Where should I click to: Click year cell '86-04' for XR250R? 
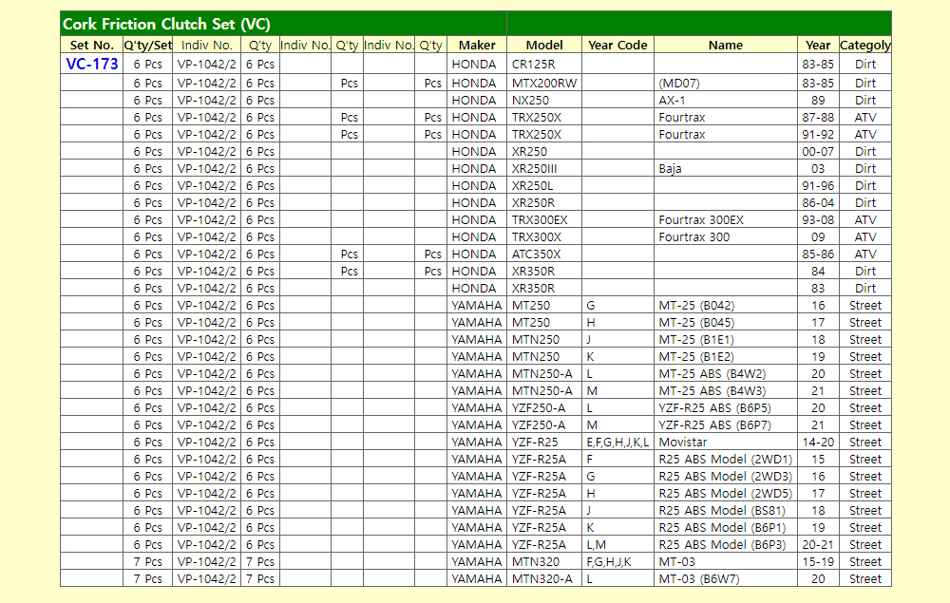pyautogui.click(x=818, y=203)
